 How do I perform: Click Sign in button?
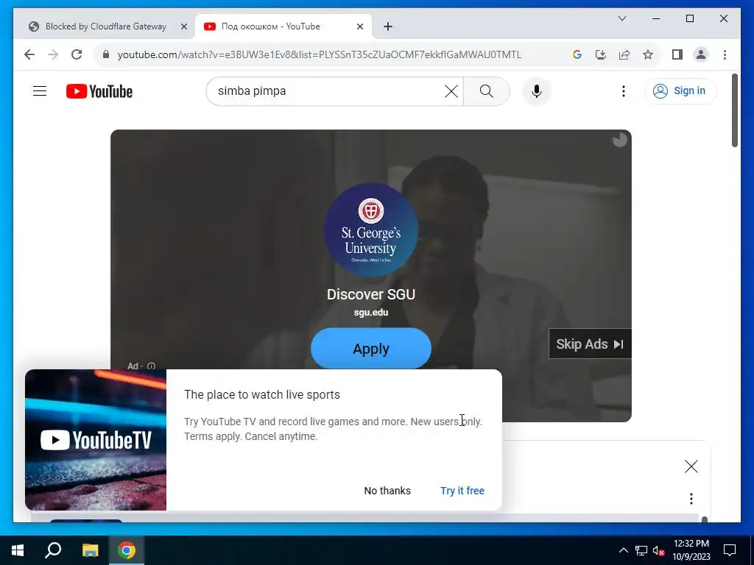(x=680, y=90)
